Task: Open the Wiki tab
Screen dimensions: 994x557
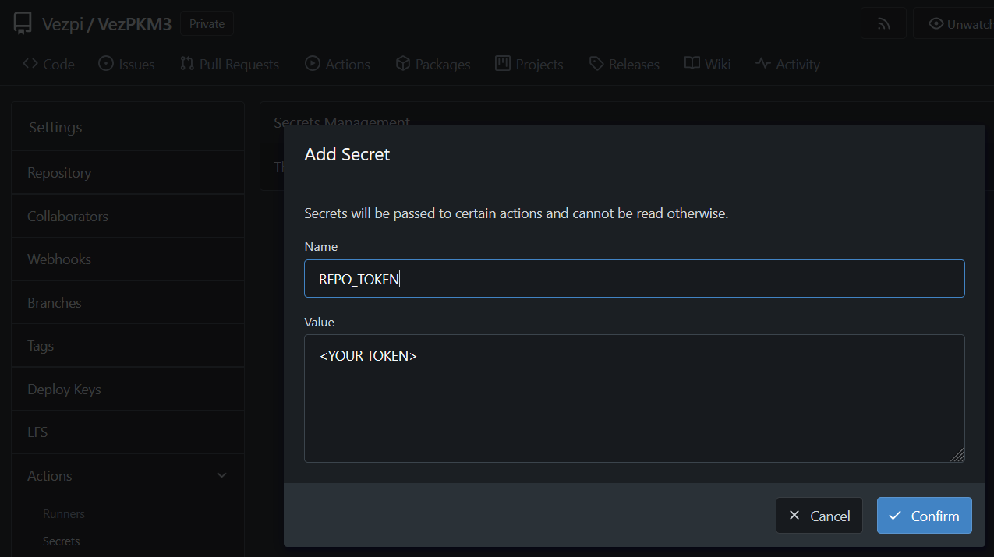Action: tap(708, 65)
